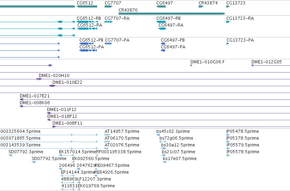Screen dimensions: 290x191
Task: Click clone DME1-008P11 label
Action: pyautogui.click(x=67, y=123)
